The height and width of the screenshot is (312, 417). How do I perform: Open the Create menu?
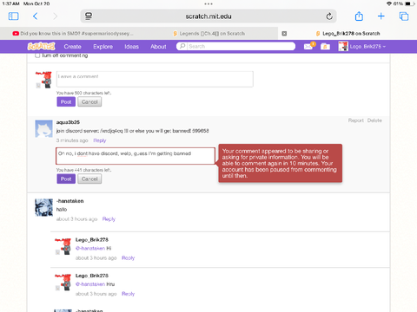[x=72, y=47]
